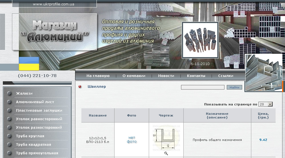Viewport: 285px width, 158px height.
Task: Open the Ссылки page
Action: tap(226, 76)
